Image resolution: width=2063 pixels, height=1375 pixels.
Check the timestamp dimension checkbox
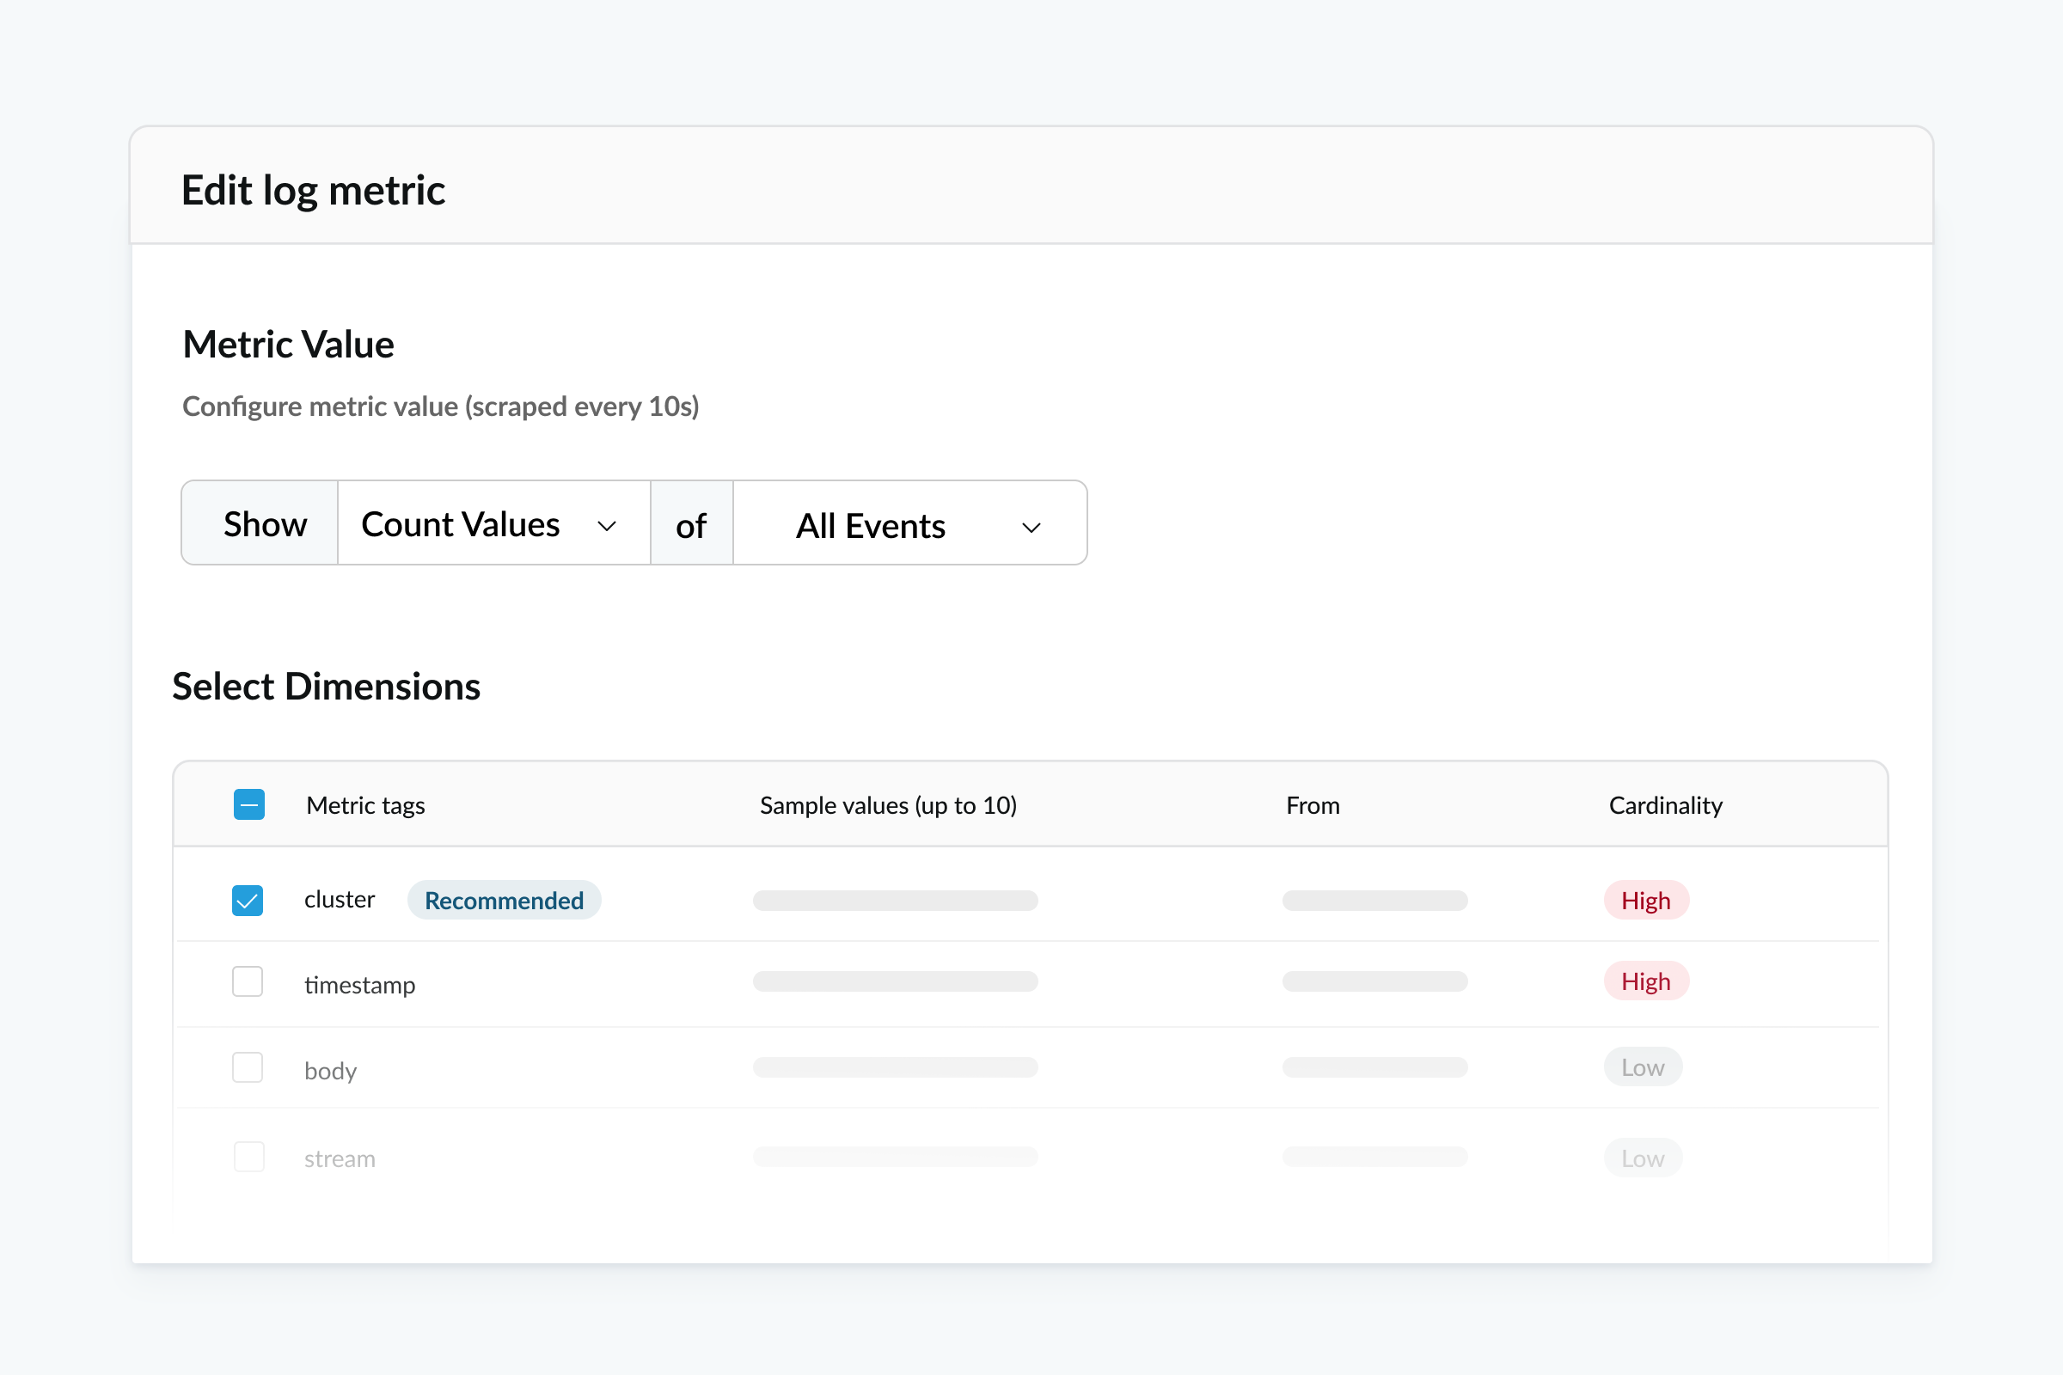click(x=248, y=981)
